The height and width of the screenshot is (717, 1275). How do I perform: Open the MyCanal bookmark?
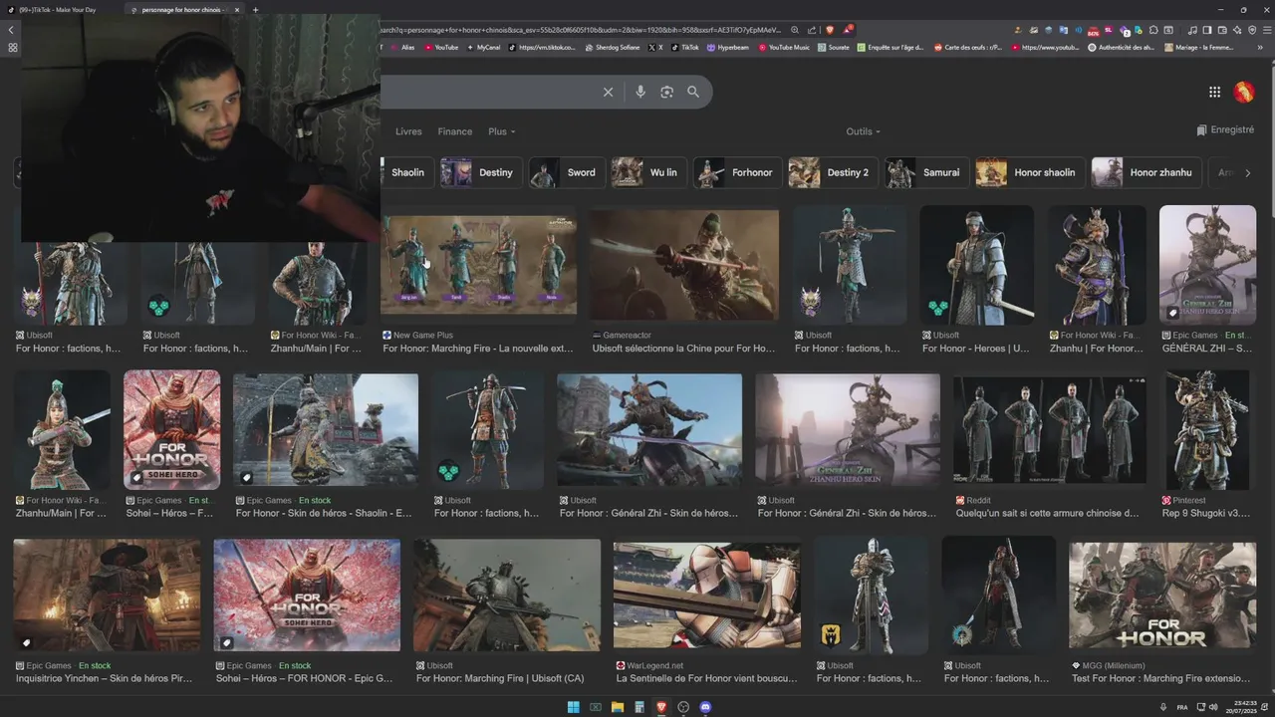coord(483,47)
